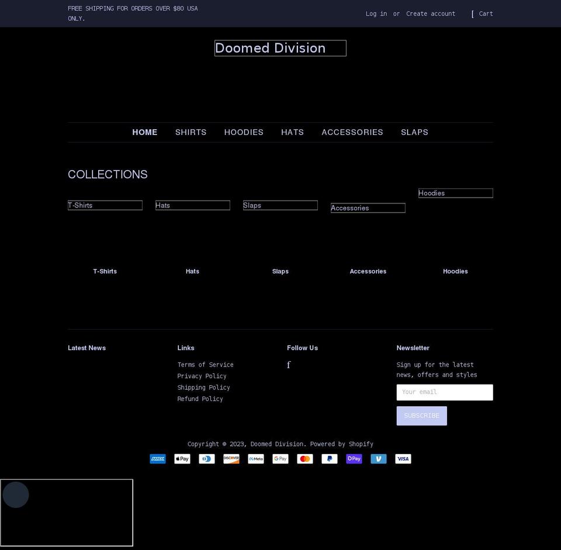
Task: Click the Mastercard payment icon
Action: [x=305, y=459]
